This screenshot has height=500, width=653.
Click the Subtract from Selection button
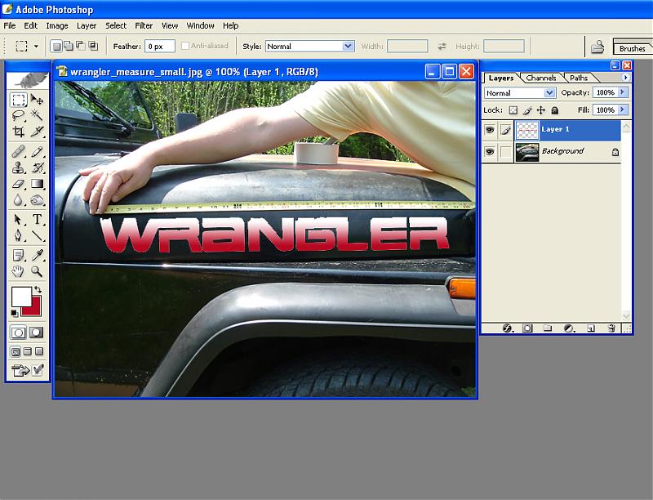(x=80, y=46)
